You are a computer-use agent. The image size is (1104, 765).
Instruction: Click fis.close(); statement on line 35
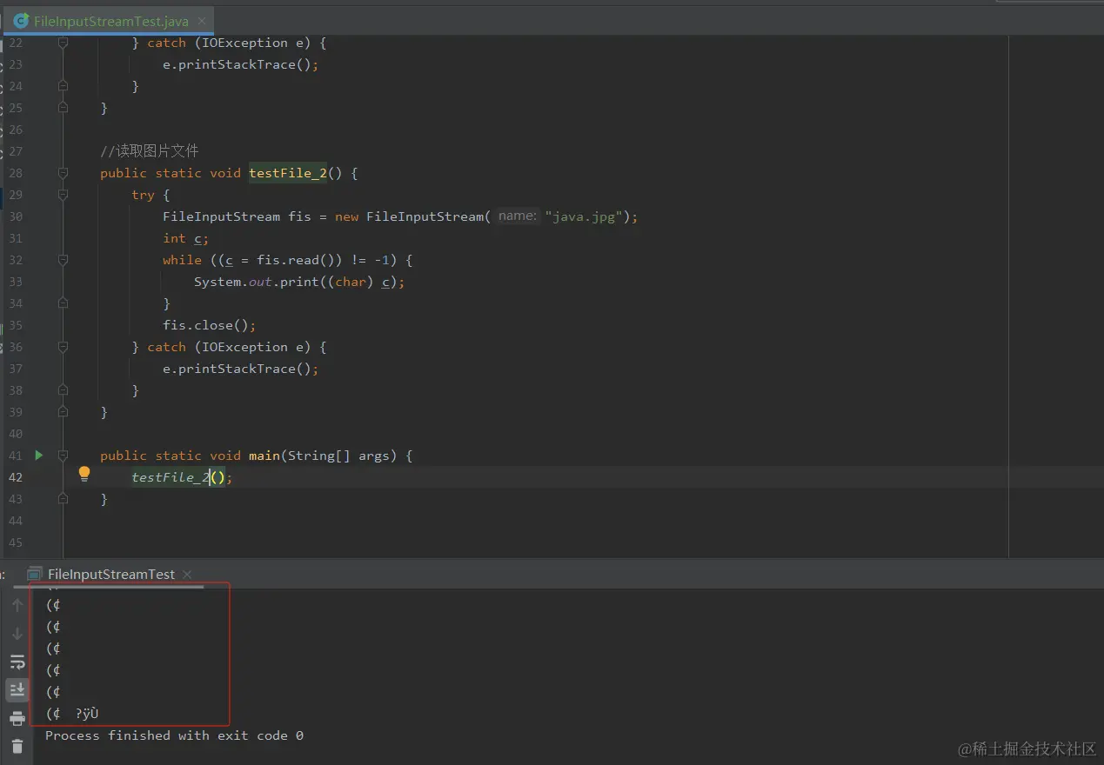(x=210, y=325)
